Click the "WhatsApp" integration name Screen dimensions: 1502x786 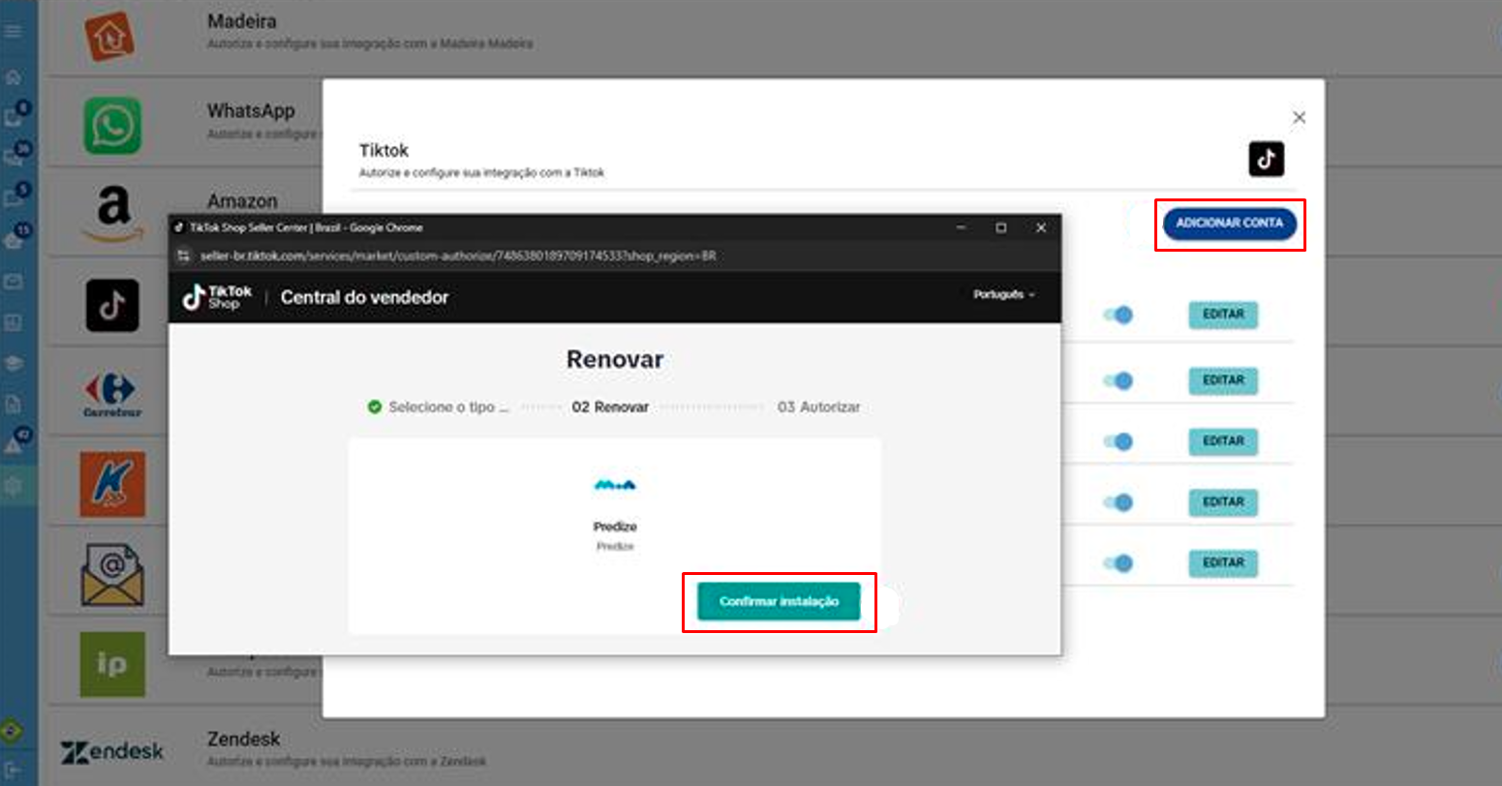pyautogui.click(x=251, y=111)
